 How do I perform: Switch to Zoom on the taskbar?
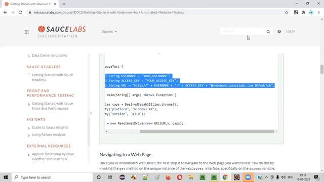coord(248,177)
